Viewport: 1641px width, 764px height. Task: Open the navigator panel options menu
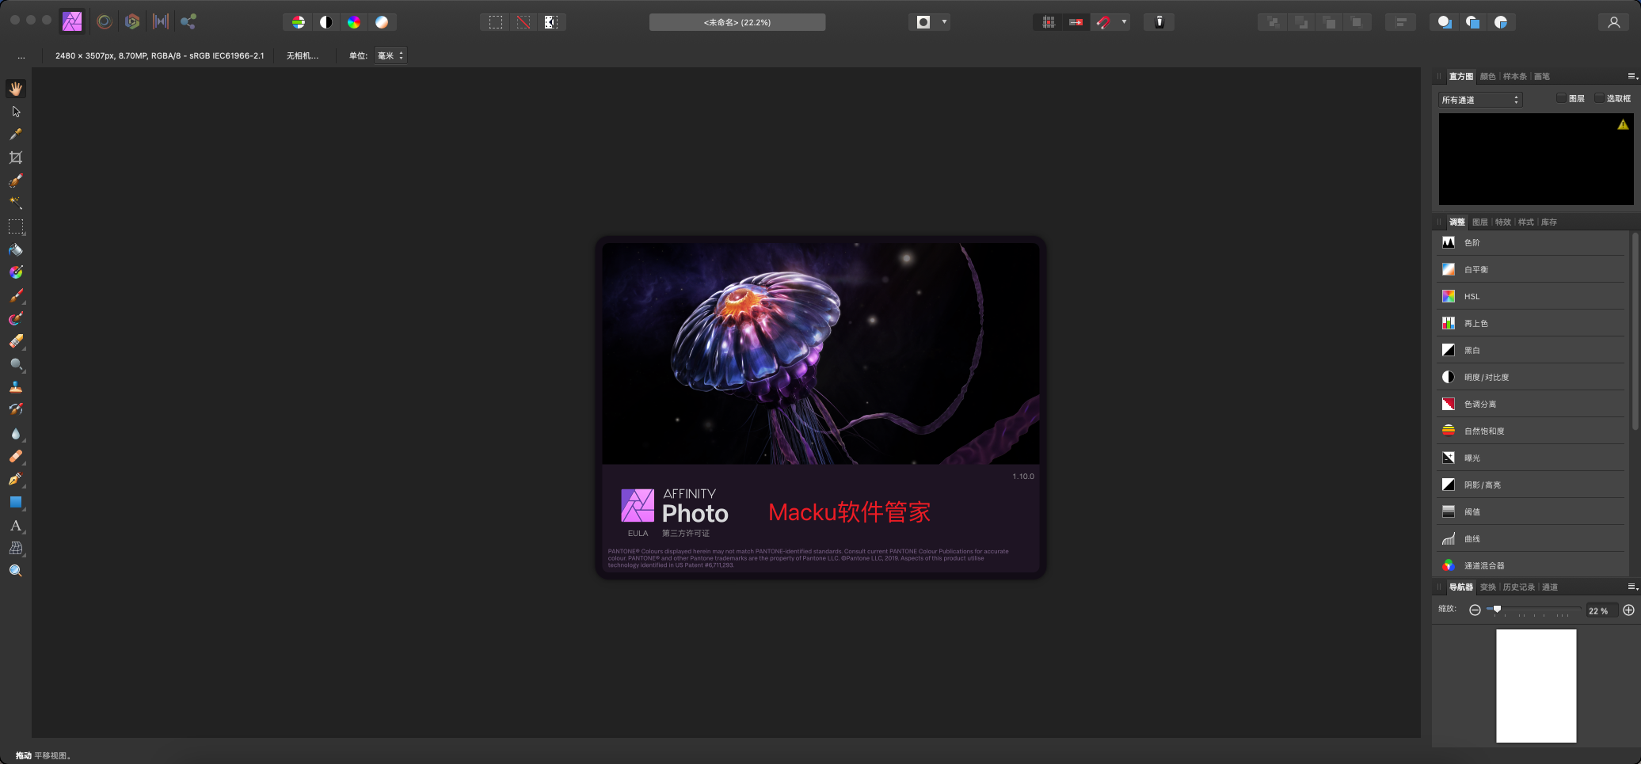point(1632,587)
